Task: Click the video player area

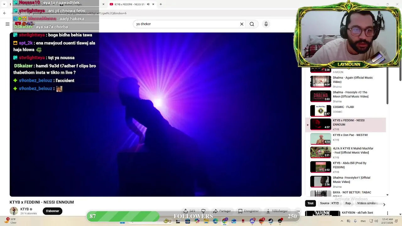Action: [x=155, y=115]
